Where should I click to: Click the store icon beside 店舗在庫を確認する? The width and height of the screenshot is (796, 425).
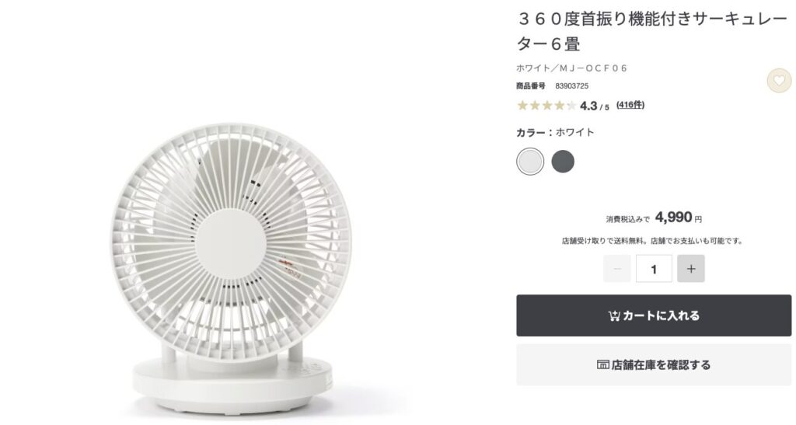point(602,364)
